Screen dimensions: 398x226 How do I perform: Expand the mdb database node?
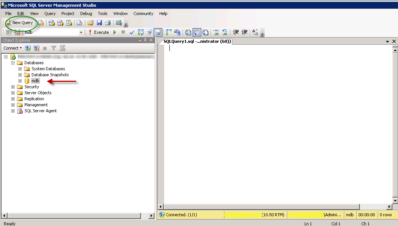(x=20, y=81)
